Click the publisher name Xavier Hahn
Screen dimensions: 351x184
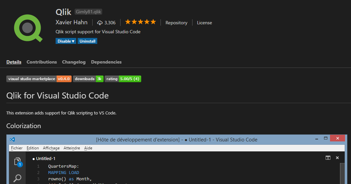(x=71, y=22)
